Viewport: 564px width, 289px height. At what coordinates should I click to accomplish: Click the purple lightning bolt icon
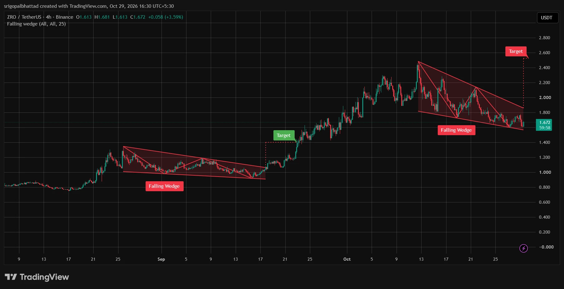point(523,248)
